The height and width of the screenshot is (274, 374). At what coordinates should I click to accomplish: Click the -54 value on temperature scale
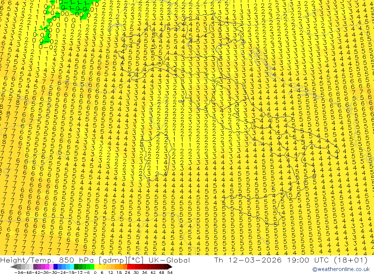(19, 273)
